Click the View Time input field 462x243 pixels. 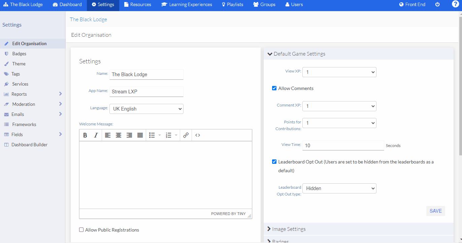343,145
